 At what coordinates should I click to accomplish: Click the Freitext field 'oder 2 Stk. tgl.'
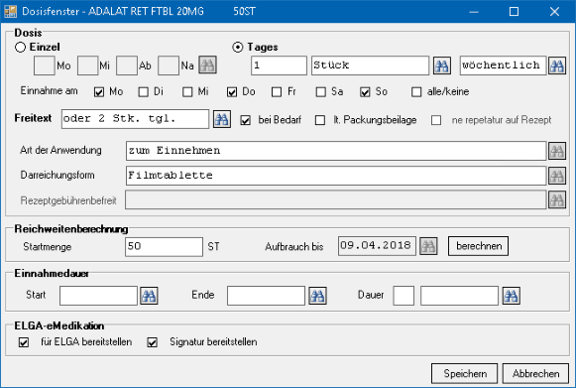tap(135, 119)
